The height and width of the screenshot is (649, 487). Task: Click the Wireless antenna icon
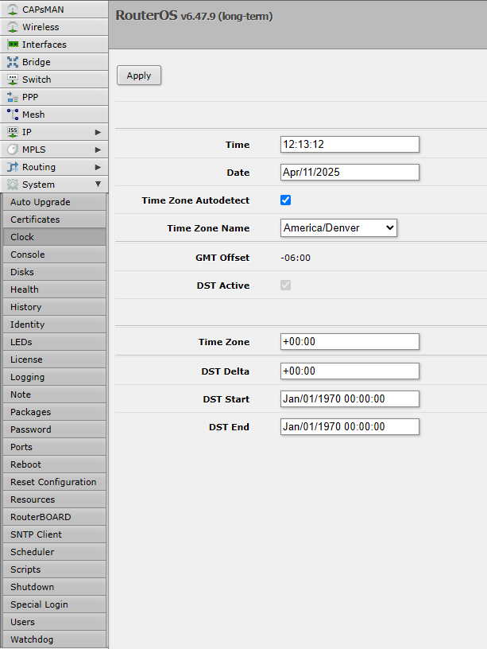point(13,27)
